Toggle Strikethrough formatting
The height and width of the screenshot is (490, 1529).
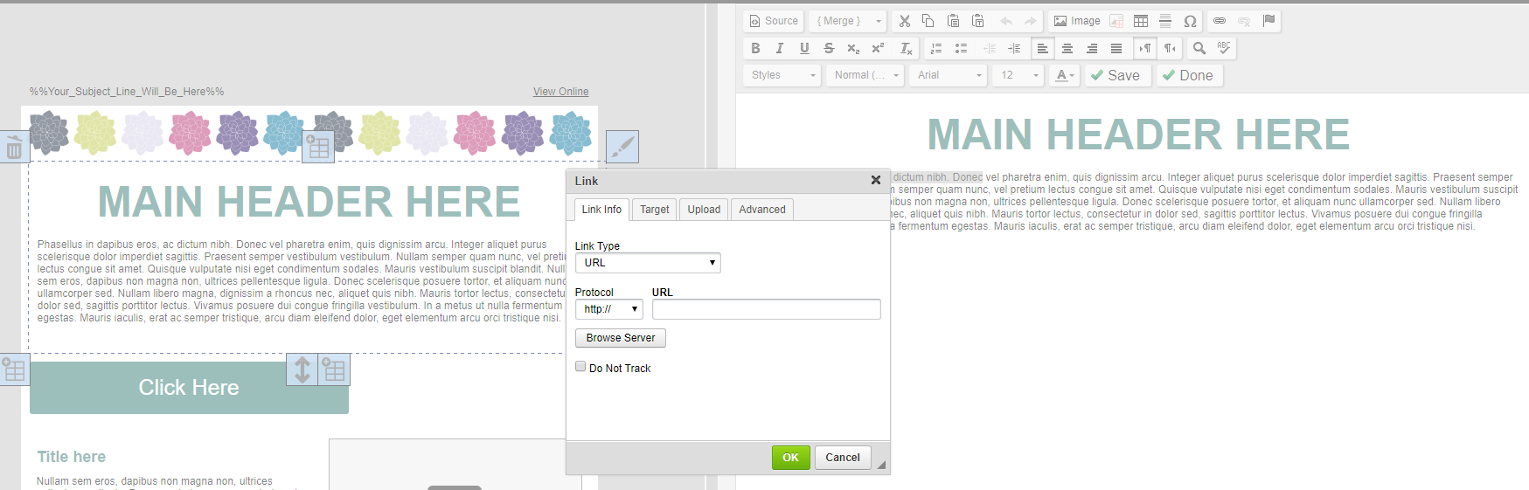click(x=829, y=48)
